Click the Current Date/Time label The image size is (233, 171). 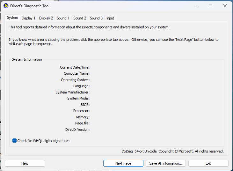pos(75,67)
